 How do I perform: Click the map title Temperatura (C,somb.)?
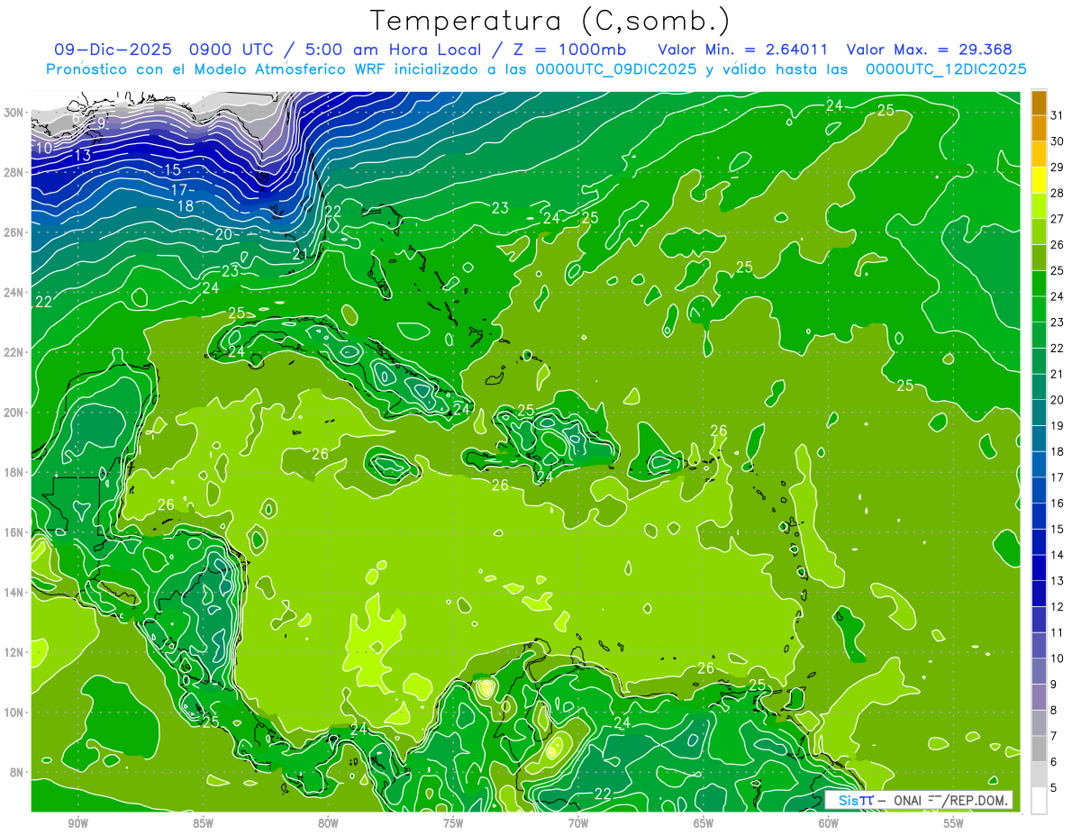550,21
